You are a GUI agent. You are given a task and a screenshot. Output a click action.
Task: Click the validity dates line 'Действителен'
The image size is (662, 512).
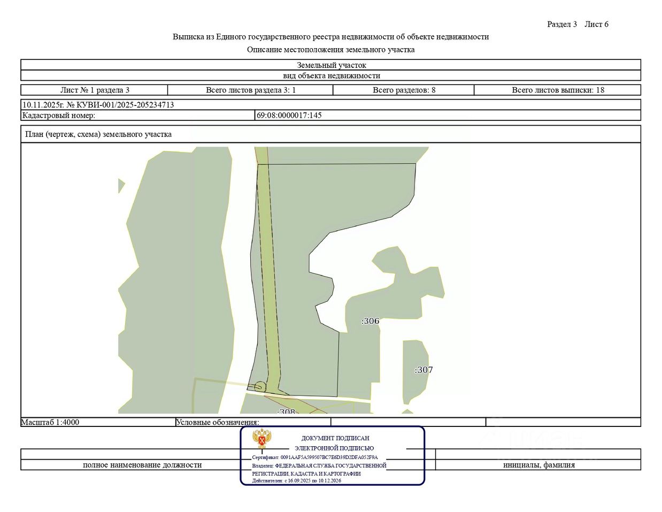(297, 480)
